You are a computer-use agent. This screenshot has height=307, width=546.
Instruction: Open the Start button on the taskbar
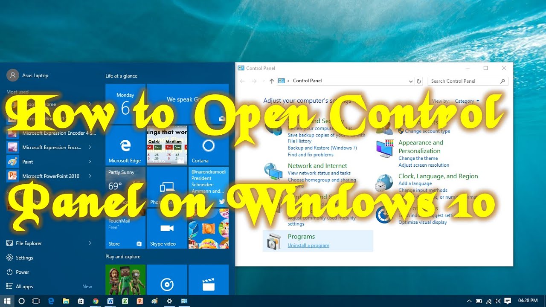tap(7, 301)
